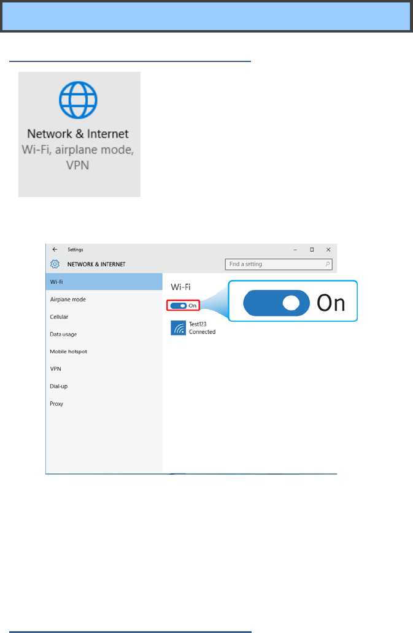Click the back arrow in Settings window
Viewport: 413px width, 633px height.
(55, 249)
